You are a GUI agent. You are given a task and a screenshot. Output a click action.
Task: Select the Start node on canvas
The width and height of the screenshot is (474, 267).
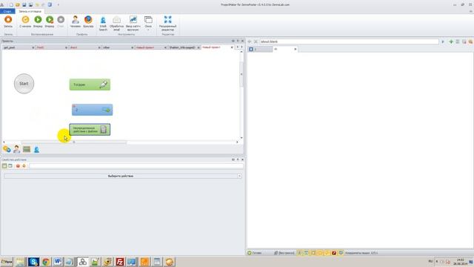coord(24,84)
